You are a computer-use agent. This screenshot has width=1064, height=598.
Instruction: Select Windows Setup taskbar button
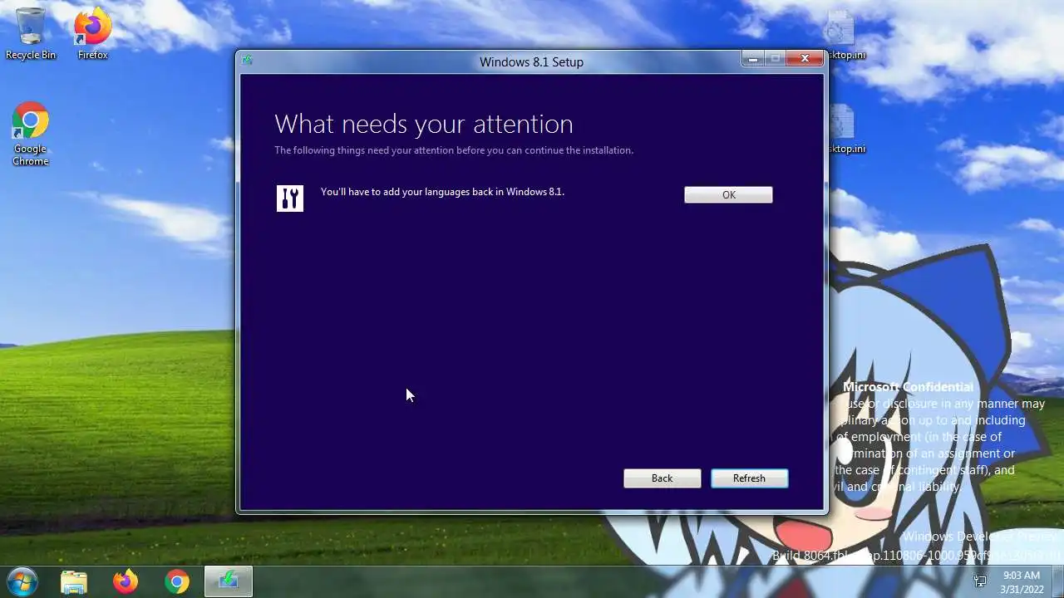228,581
